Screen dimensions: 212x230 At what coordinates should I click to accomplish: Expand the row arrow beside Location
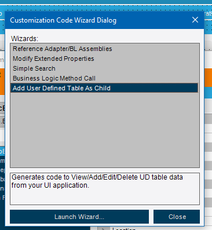[x=103, y=229]
